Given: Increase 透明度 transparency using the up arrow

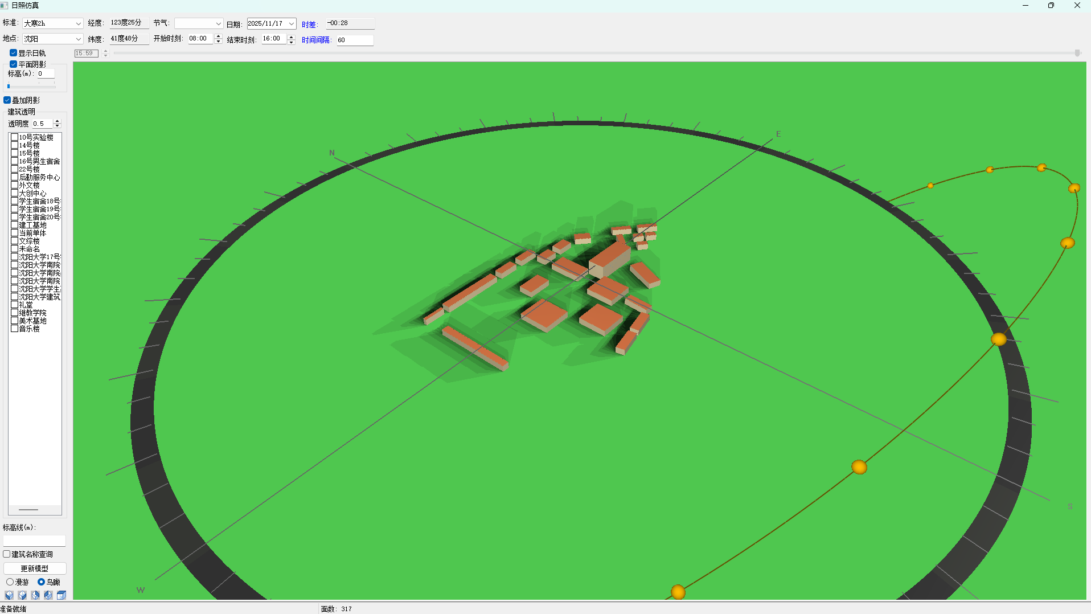Looking at the screenshot, I should (57, 121).
